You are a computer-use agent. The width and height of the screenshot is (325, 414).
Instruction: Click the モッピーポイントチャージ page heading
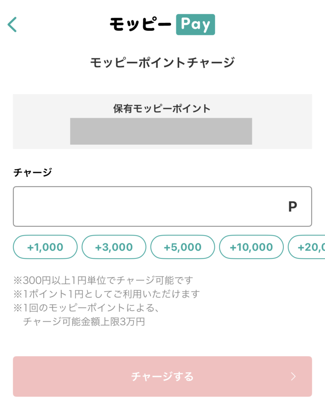(162, 63)
